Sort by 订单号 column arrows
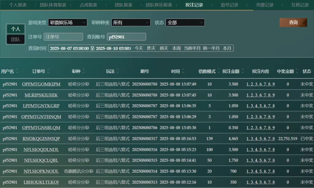314x188 pixels. coord(48,71)
